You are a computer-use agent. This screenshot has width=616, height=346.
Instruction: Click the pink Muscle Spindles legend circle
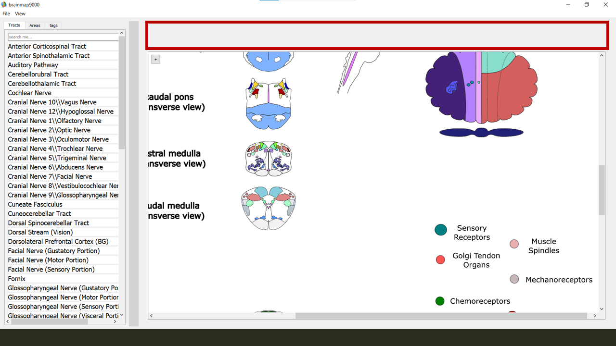pos(514,244)
